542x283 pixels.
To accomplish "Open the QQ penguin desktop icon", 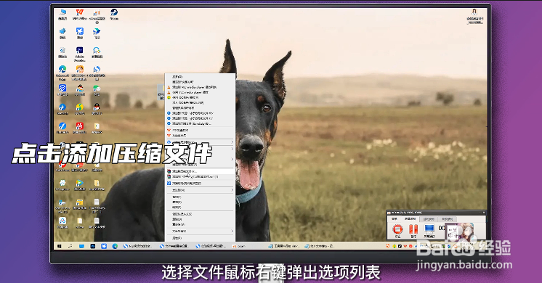I will point(97,110).
